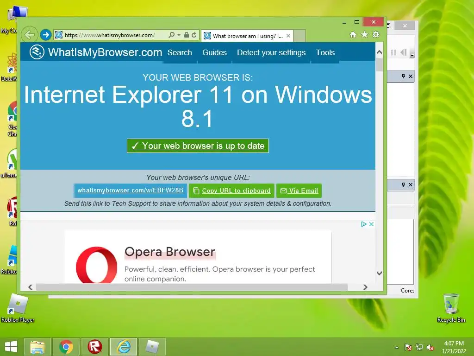Open File Explorer from taskbar

coord(37,347)
